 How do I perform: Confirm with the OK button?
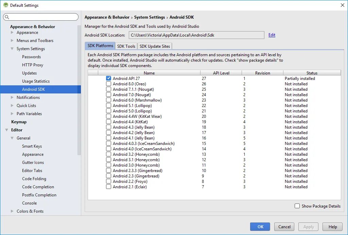(x=260, y=227)
